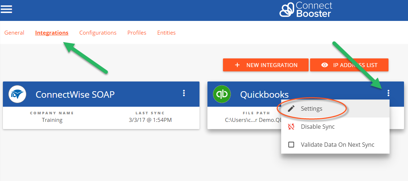408x181 pixels.
Task: Open the Configurations tab
Action: 98,33
